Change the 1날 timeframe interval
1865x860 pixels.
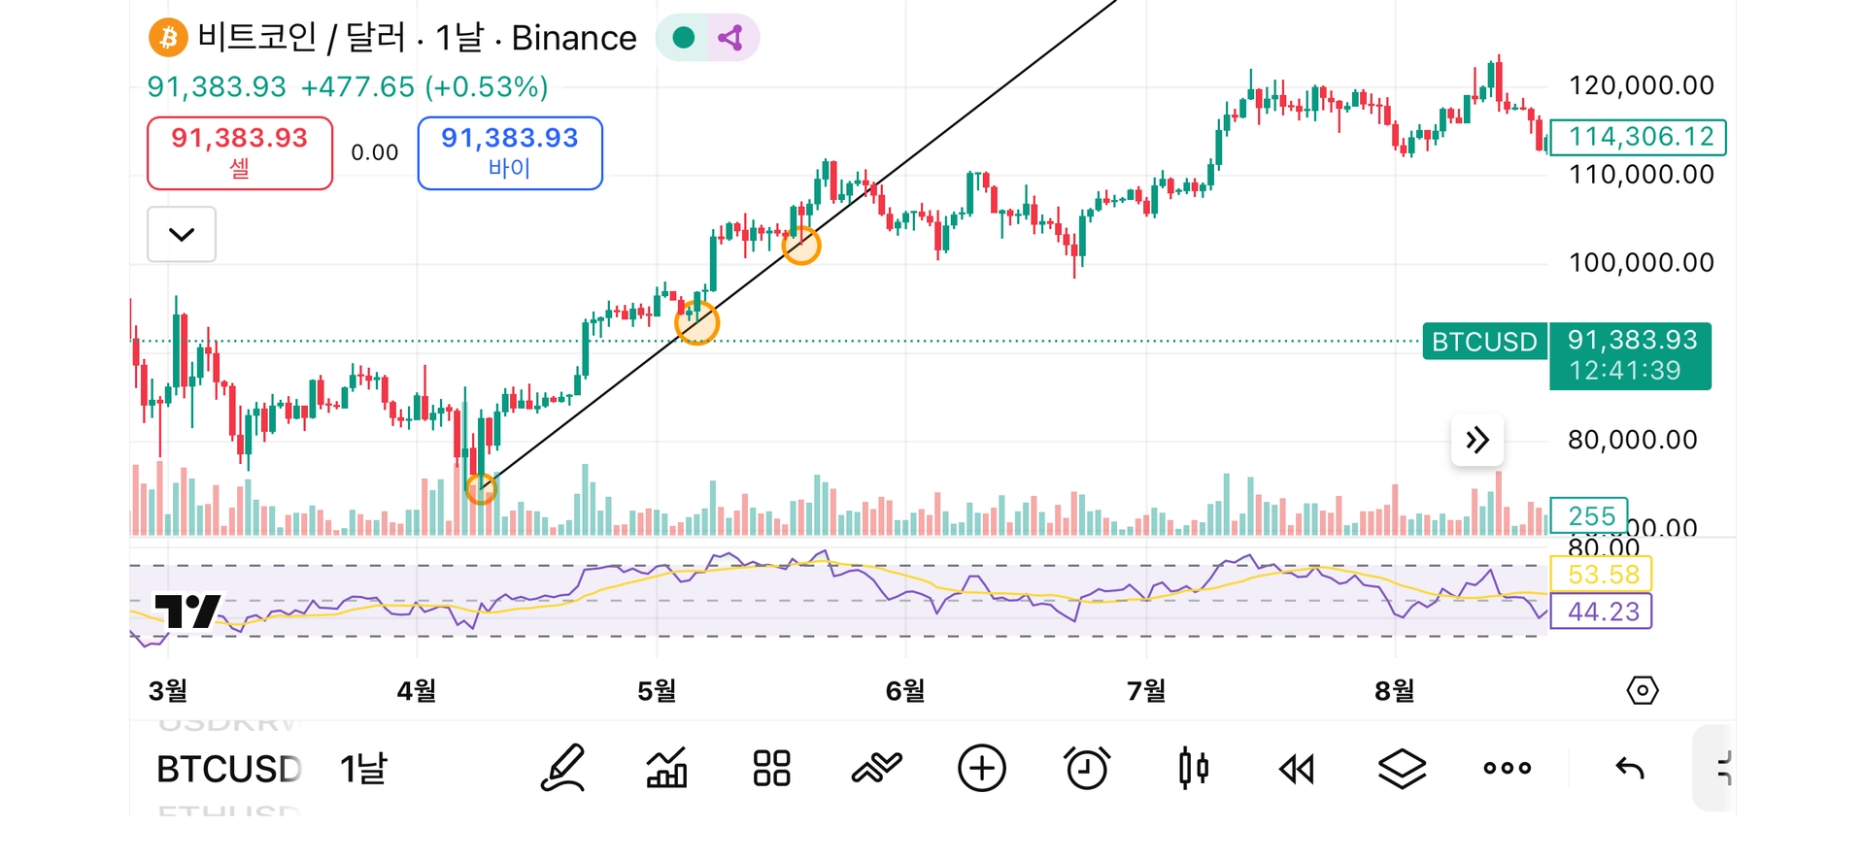363,769
